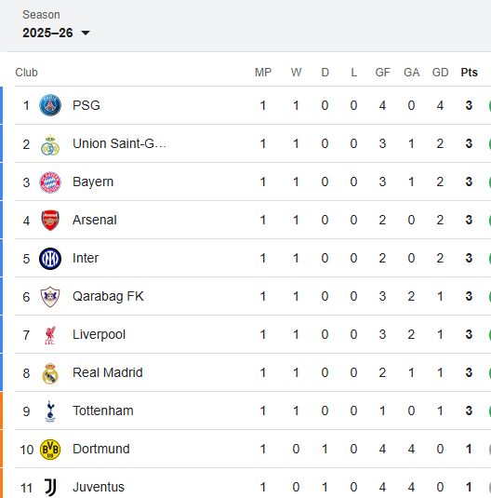Click the Inter Milan crest icon
Viewport: 491px width, 498px height.
50,259
